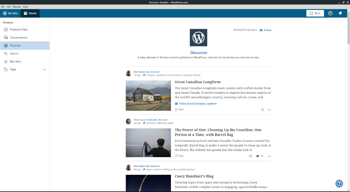Open the Window menu
350x192 pixels.
(x=17, y=6)
